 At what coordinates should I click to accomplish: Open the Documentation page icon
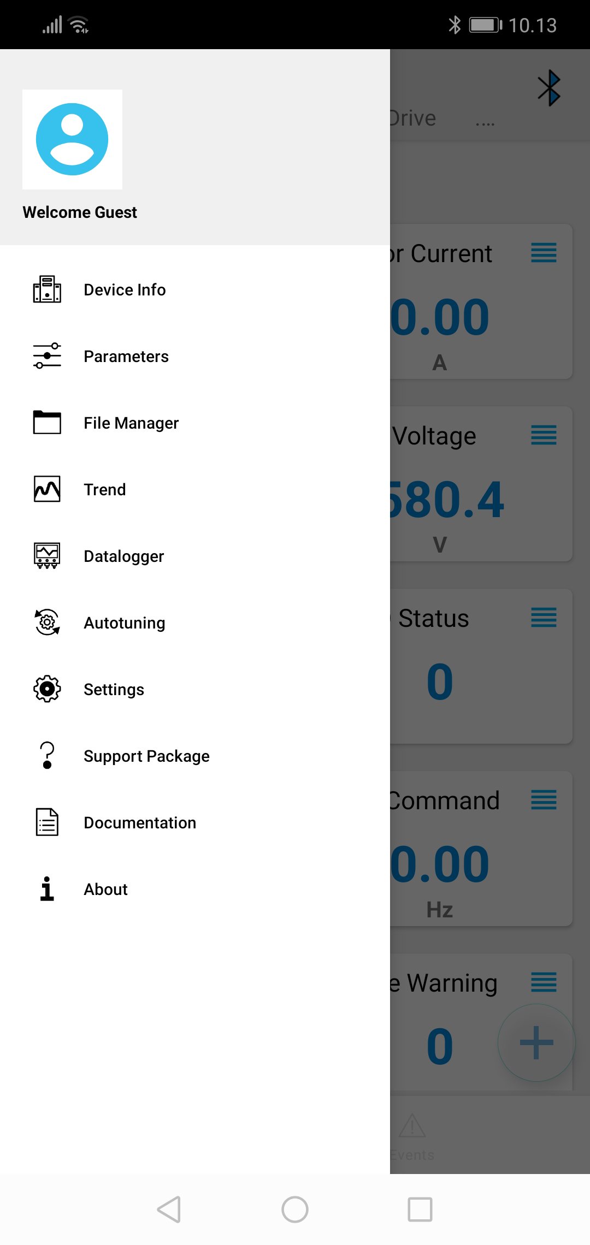(47, 822)
